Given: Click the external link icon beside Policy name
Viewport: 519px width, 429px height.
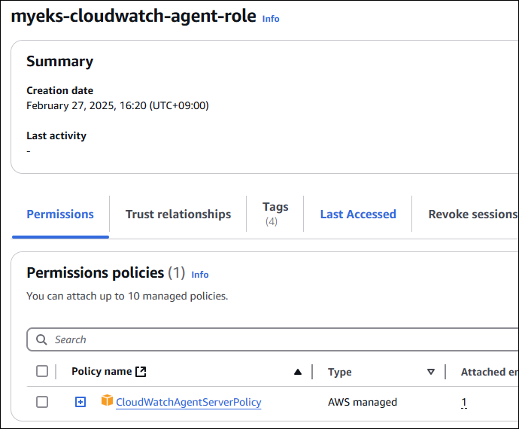Looking at the screenshot, I should click(140, 371).
